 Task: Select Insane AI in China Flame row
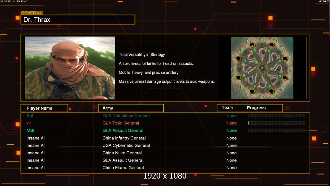coord(36,168)
